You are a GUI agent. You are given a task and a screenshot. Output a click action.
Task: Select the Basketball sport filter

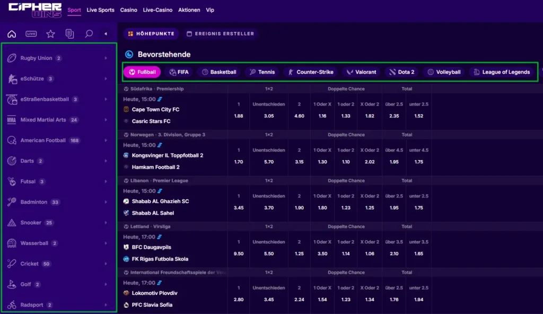click(219, 72)
